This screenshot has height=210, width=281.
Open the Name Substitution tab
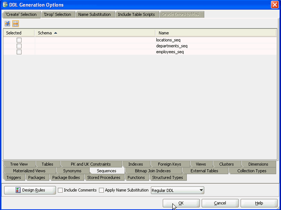tap(95, 14)
